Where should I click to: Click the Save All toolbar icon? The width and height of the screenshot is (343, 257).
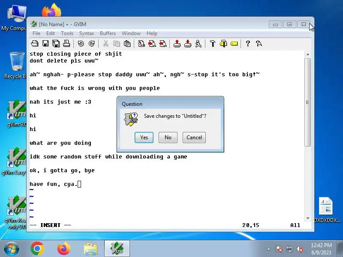(x=56, y=44)
